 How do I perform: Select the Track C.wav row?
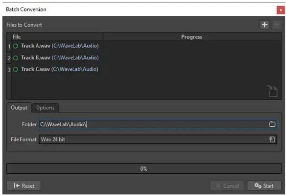click(146, 69)
